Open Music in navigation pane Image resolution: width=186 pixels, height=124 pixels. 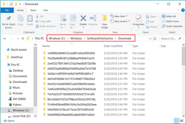[14, 88]
